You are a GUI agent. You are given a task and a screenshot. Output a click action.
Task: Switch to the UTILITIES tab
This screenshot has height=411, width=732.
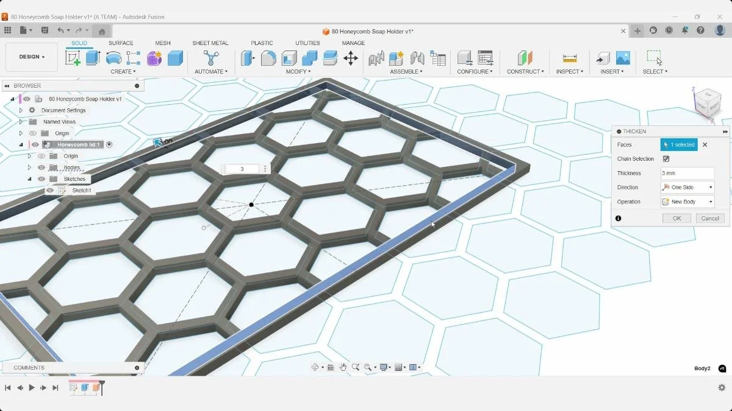pos(307,43)
